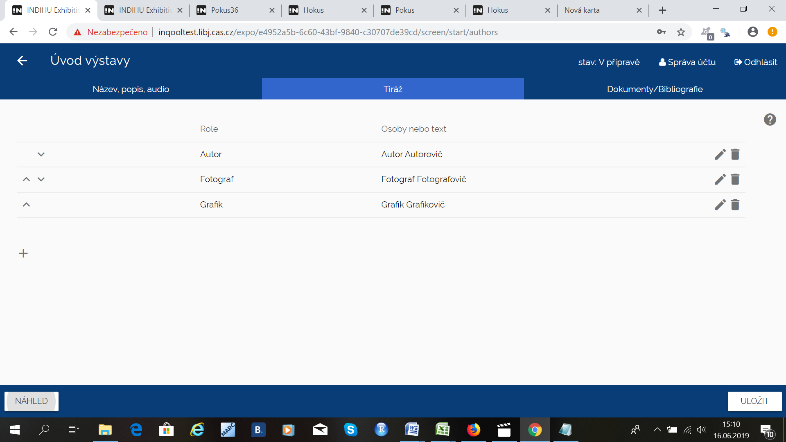Click the NÁHLED preview button
The width and height of the screenshot is (786, 442).
[32, 401]
